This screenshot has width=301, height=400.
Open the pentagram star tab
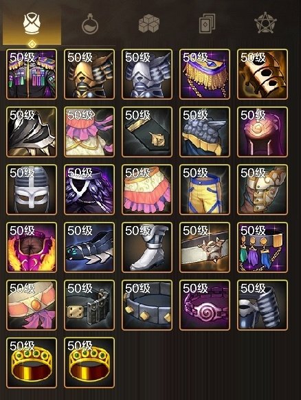265,23
